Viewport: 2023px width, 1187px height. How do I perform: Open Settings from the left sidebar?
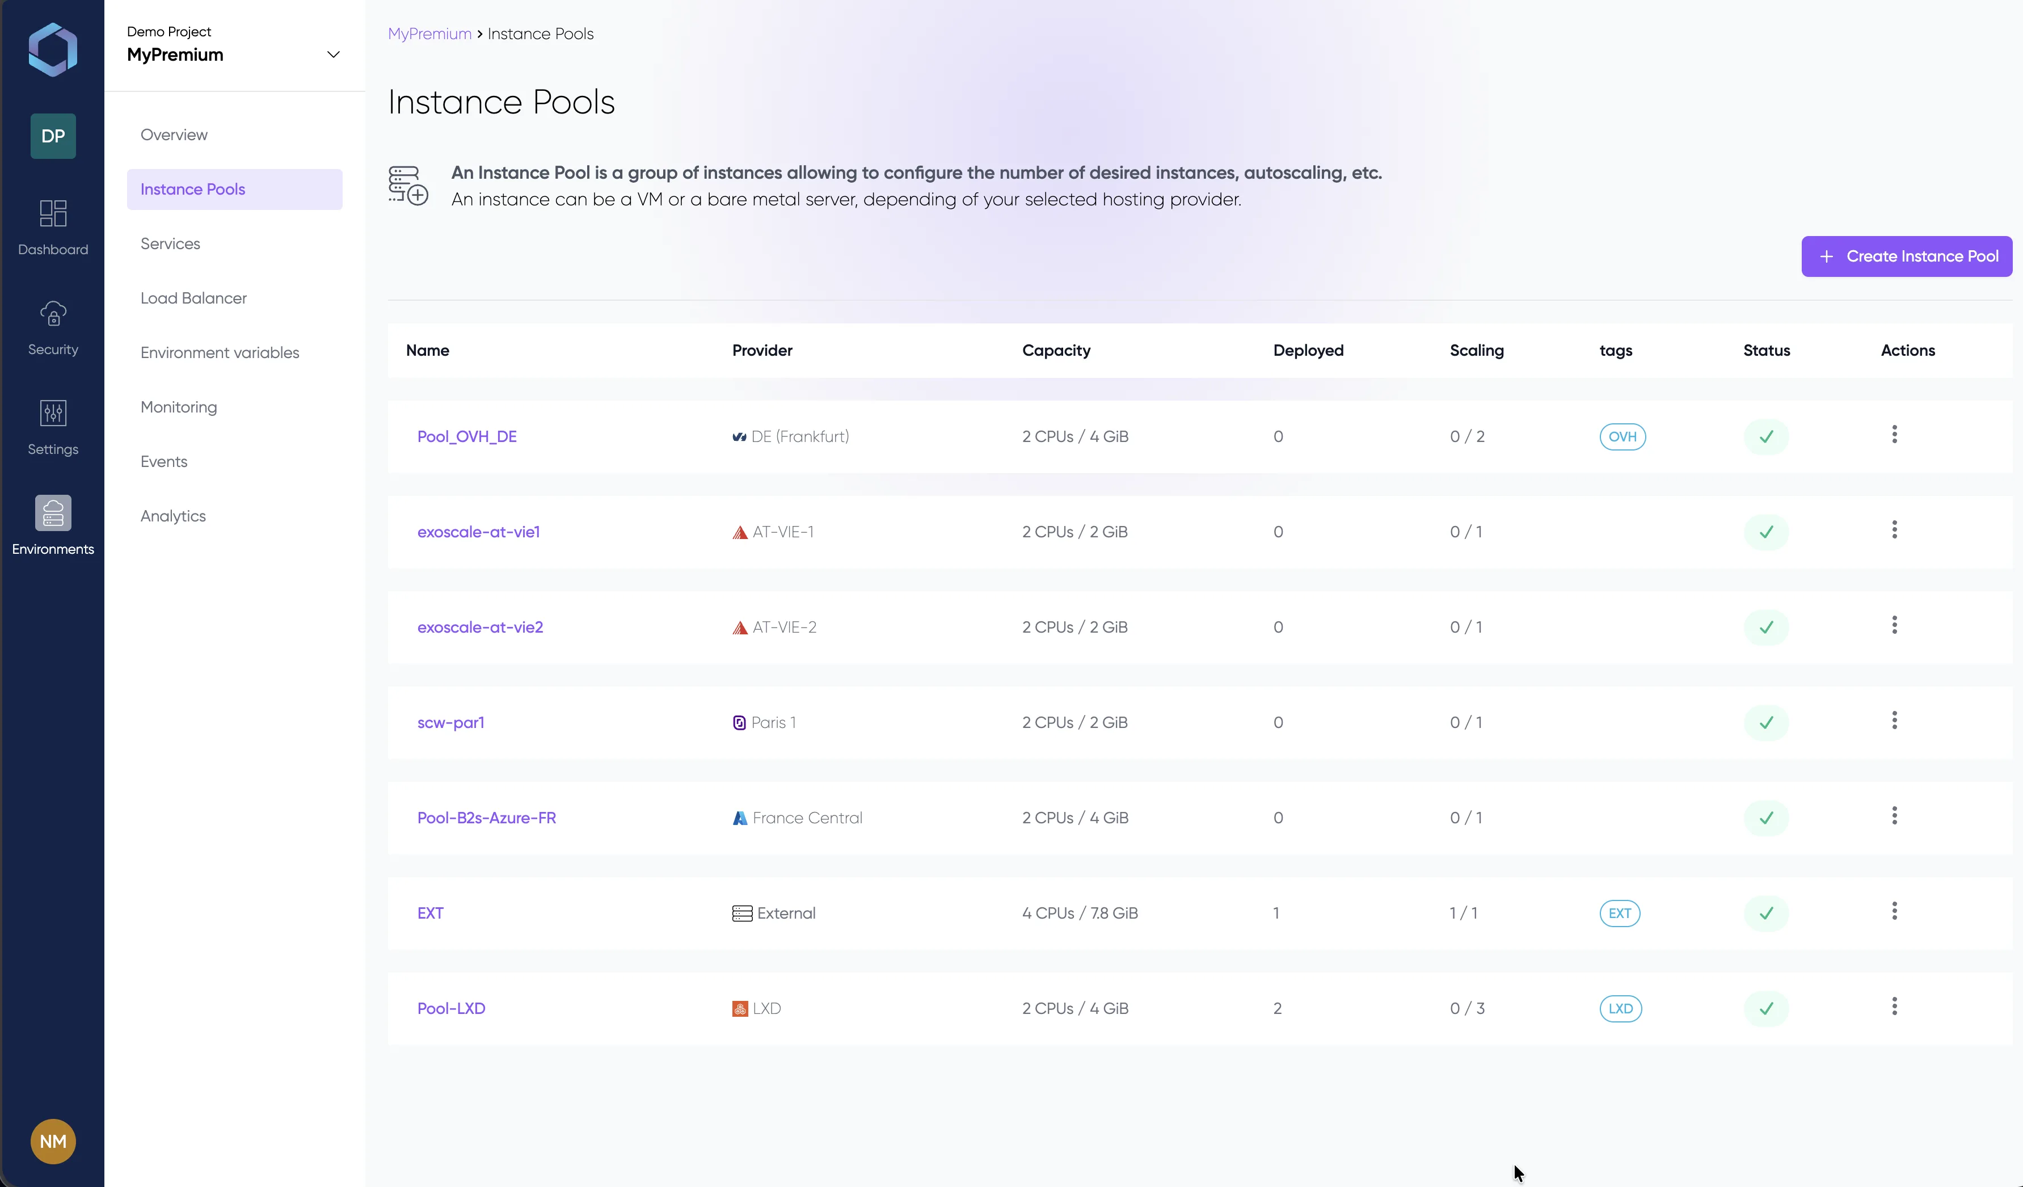[53, 427]
